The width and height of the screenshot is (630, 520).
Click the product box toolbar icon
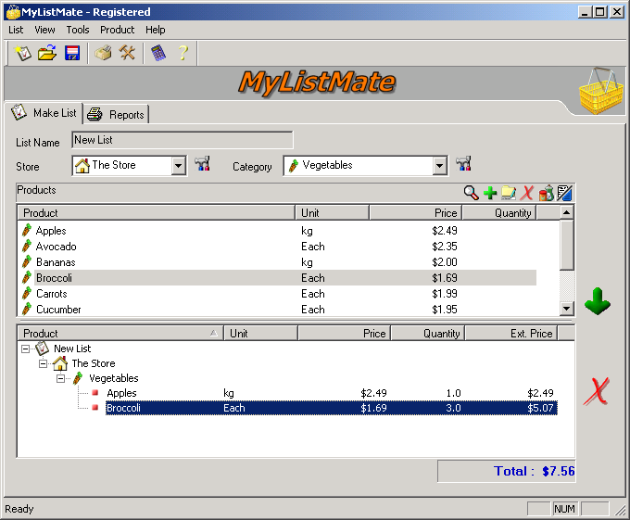[103, 53]
